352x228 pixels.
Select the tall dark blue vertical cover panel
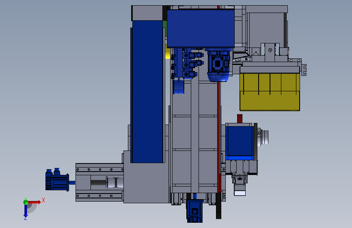[x=147, y=92]
